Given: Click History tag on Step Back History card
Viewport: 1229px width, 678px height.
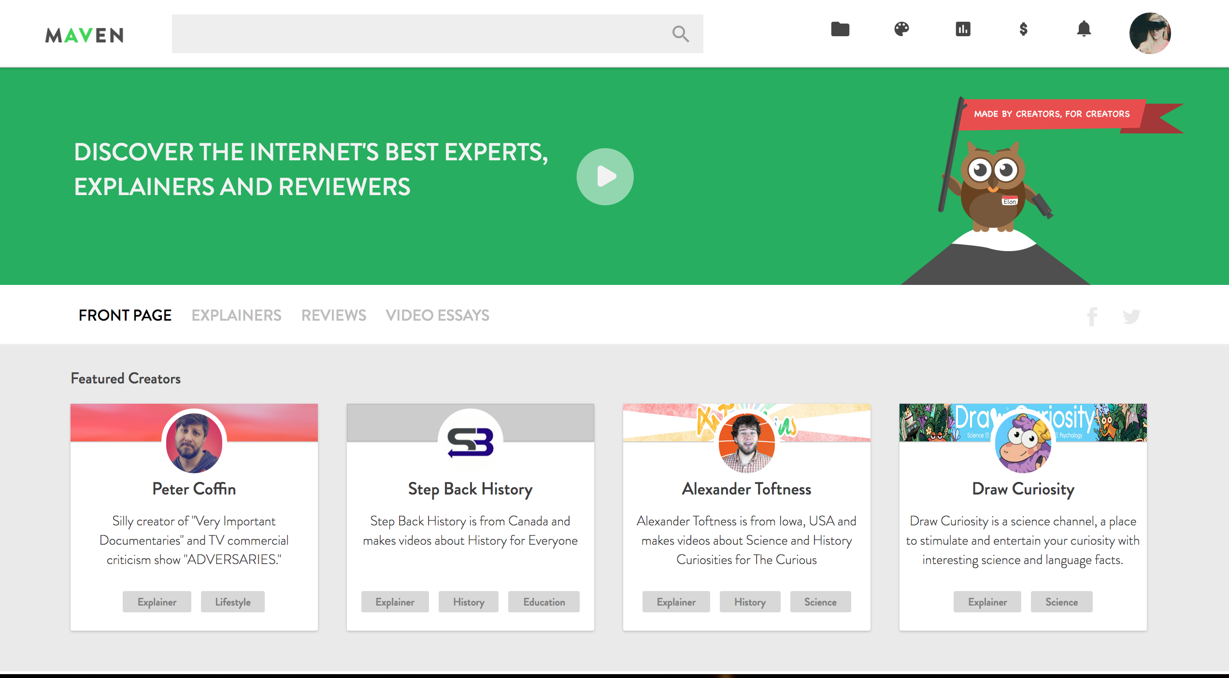Looking at the screenshot, I should pyautogui.click(x=469, y=602).
